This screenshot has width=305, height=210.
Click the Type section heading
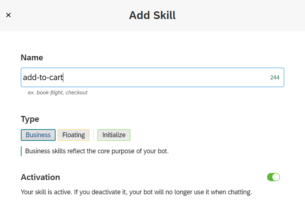pos(30,119)
